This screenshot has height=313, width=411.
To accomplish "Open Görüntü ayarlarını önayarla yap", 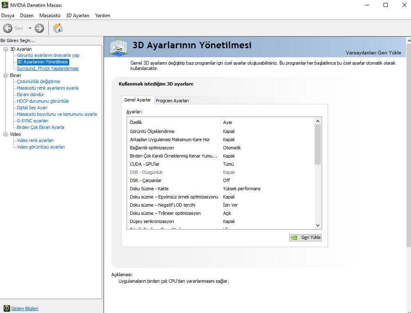I will point(48,55).
